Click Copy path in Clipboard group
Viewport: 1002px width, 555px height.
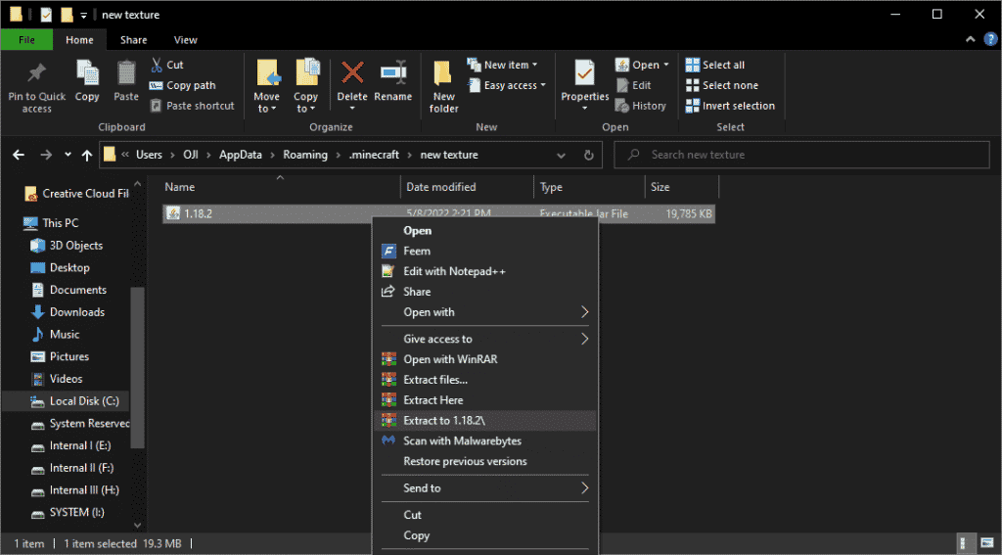pyautogui.click(x=183, y=85)
